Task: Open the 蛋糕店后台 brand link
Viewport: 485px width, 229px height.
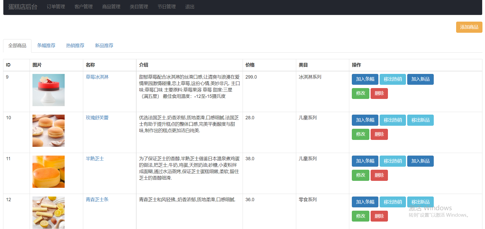Action: click(23, 7)
